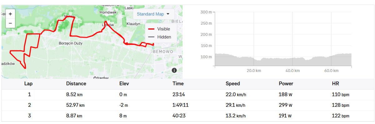Zoom out of the map with minus button
The image size is (375, 124).
(10, 23)
